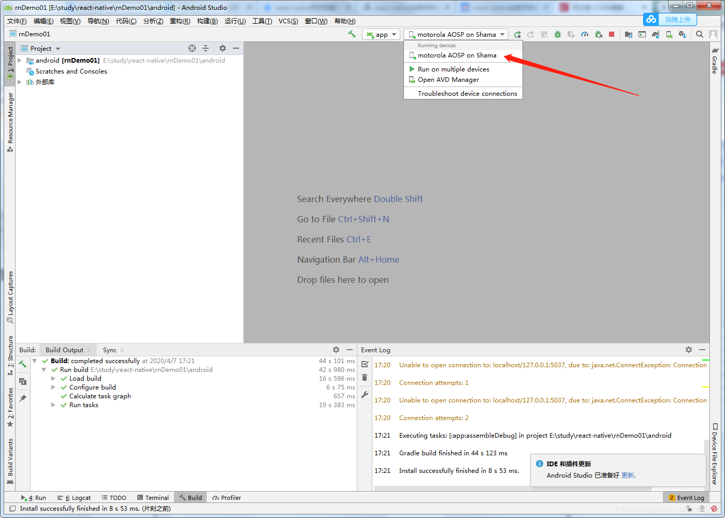Open the 文件(F) menu
Viewport: 725px width, 518px height.
coord(17,21)
